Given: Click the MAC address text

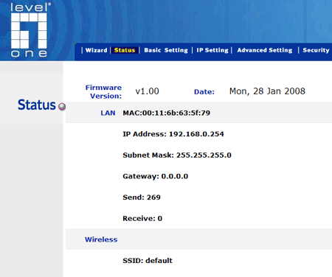Looking at the screenshot, I should click(x=167, y=113).
